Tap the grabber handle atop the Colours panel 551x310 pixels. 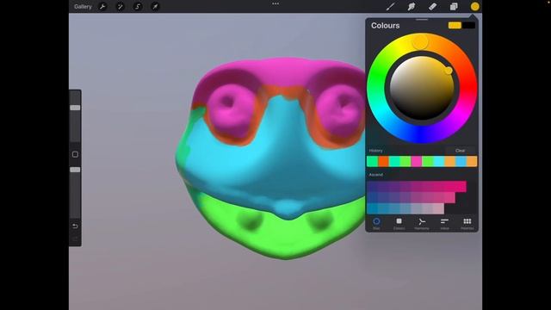(x=422, y=20)
